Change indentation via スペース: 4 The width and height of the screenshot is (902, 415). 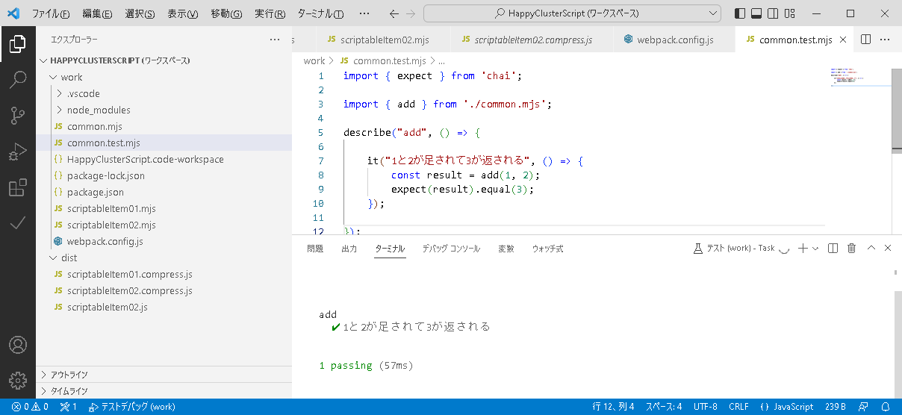click(x=663, y=407)
